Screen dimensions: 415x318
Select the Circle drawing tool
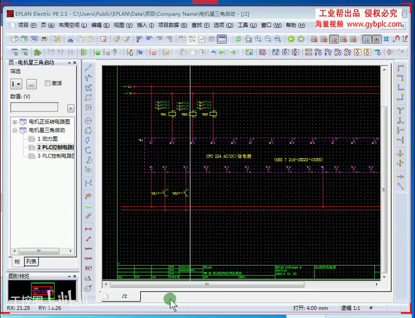point(88,121)
